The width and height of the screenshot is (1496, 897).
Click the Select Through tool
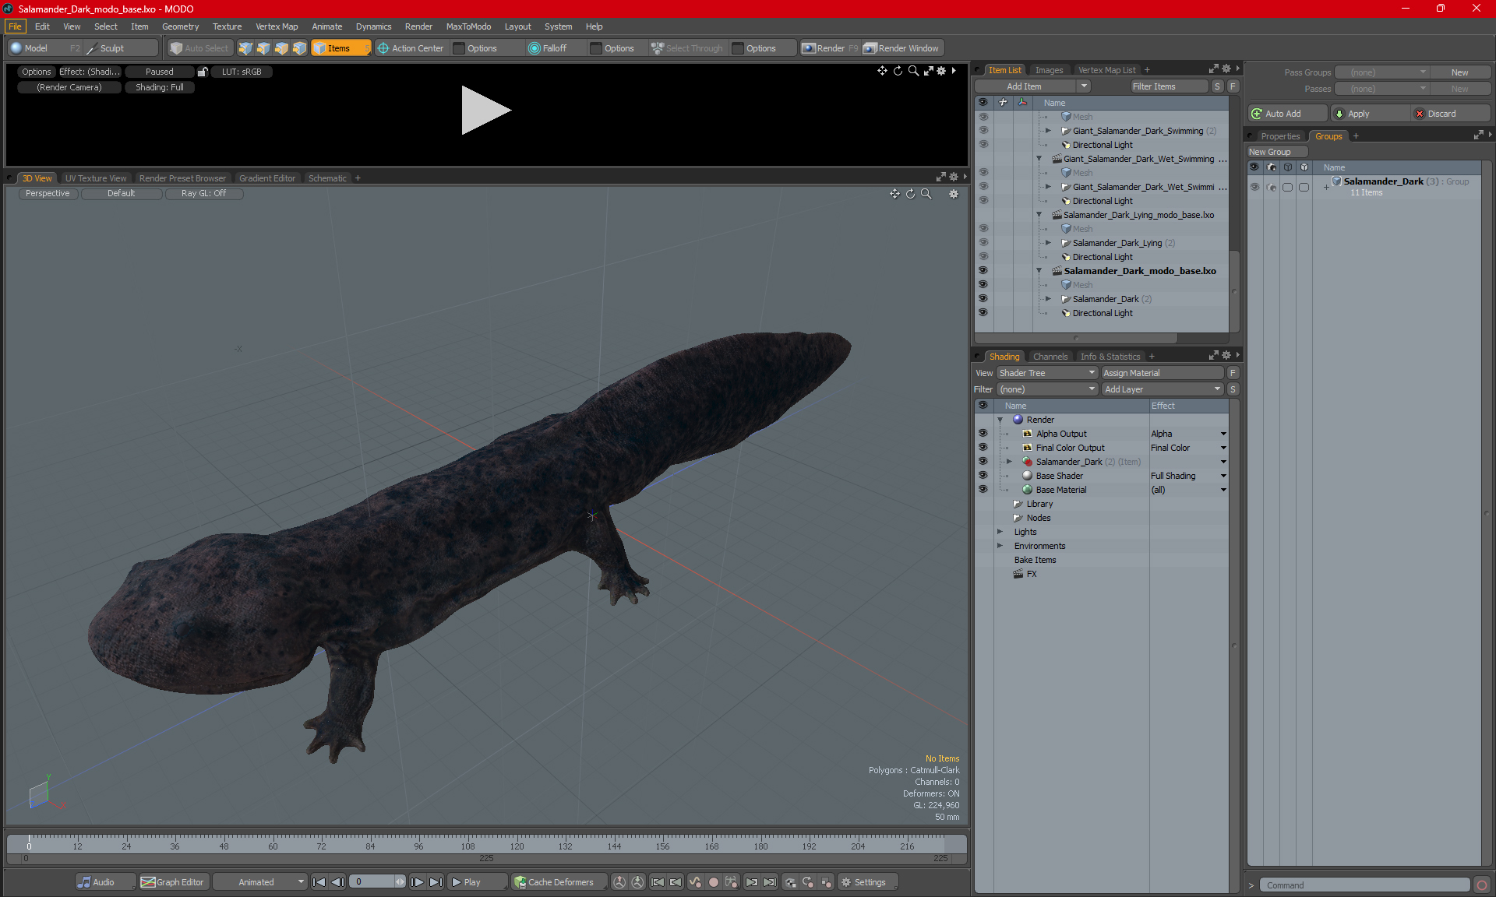(x=687, y=48)
